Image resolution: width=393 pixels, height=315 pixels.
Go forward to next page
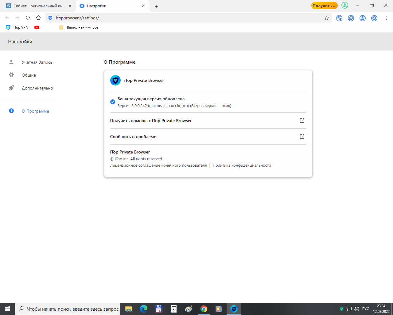tap(18, 18)
